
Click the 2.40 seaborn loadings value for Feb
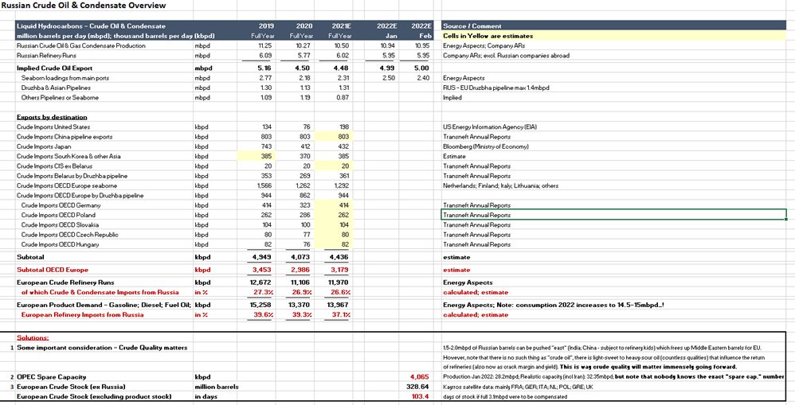tap(423, 78)
